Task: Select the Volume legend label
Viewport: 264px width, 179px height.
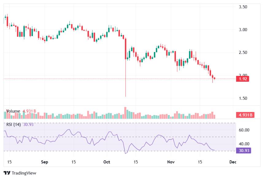Action: pyautogui.click(x=13, y=111)
